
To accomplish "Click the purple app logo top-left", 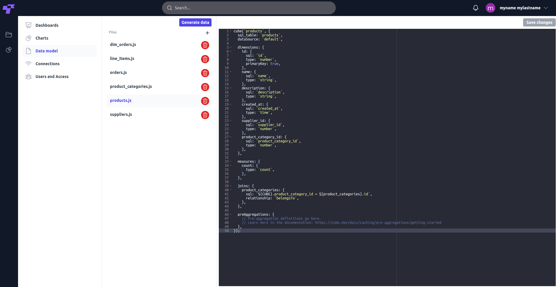I will pos(9,8).
